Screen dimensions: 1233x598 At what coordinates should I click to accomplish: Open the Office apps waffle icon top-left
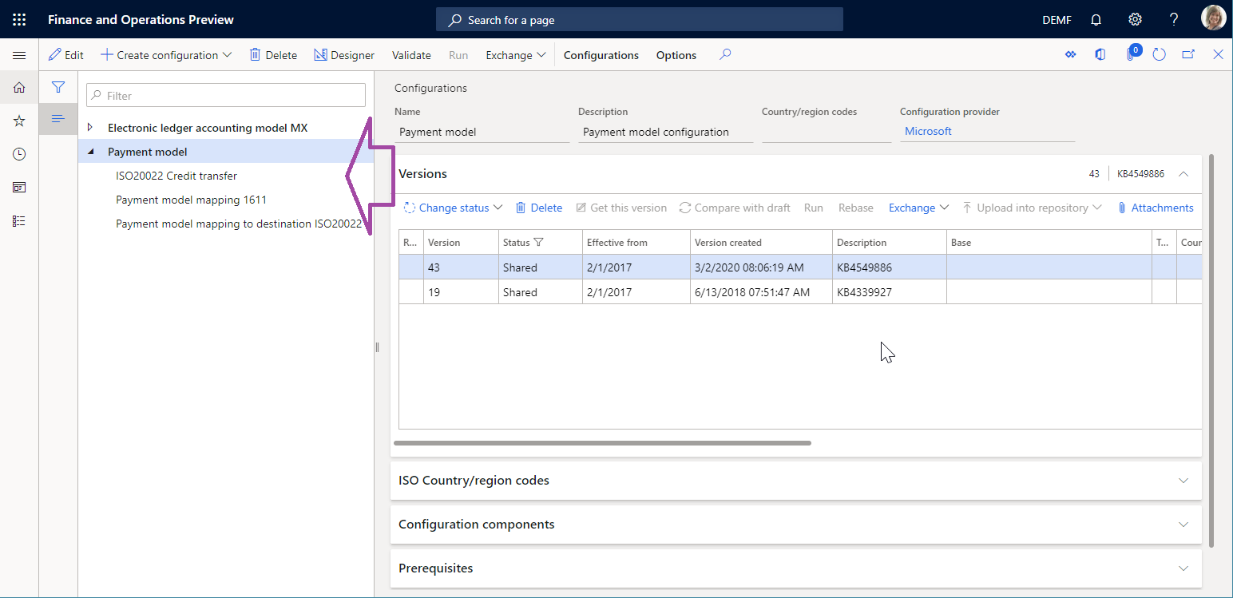(19, 19)
